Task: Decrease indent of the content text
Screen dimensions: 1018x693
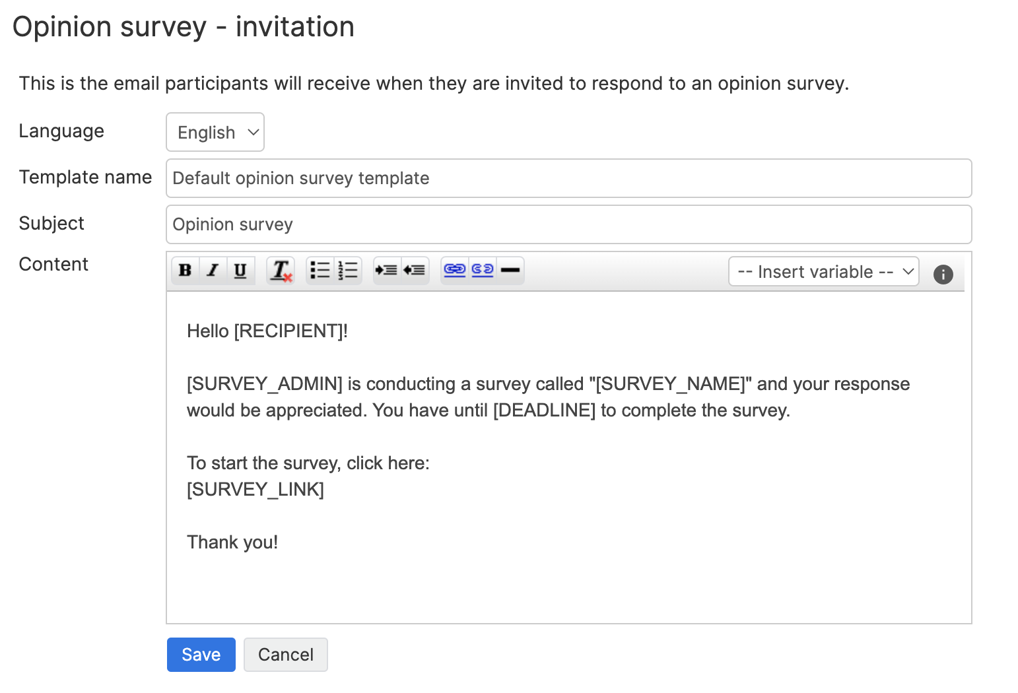Action: (415, 270)
